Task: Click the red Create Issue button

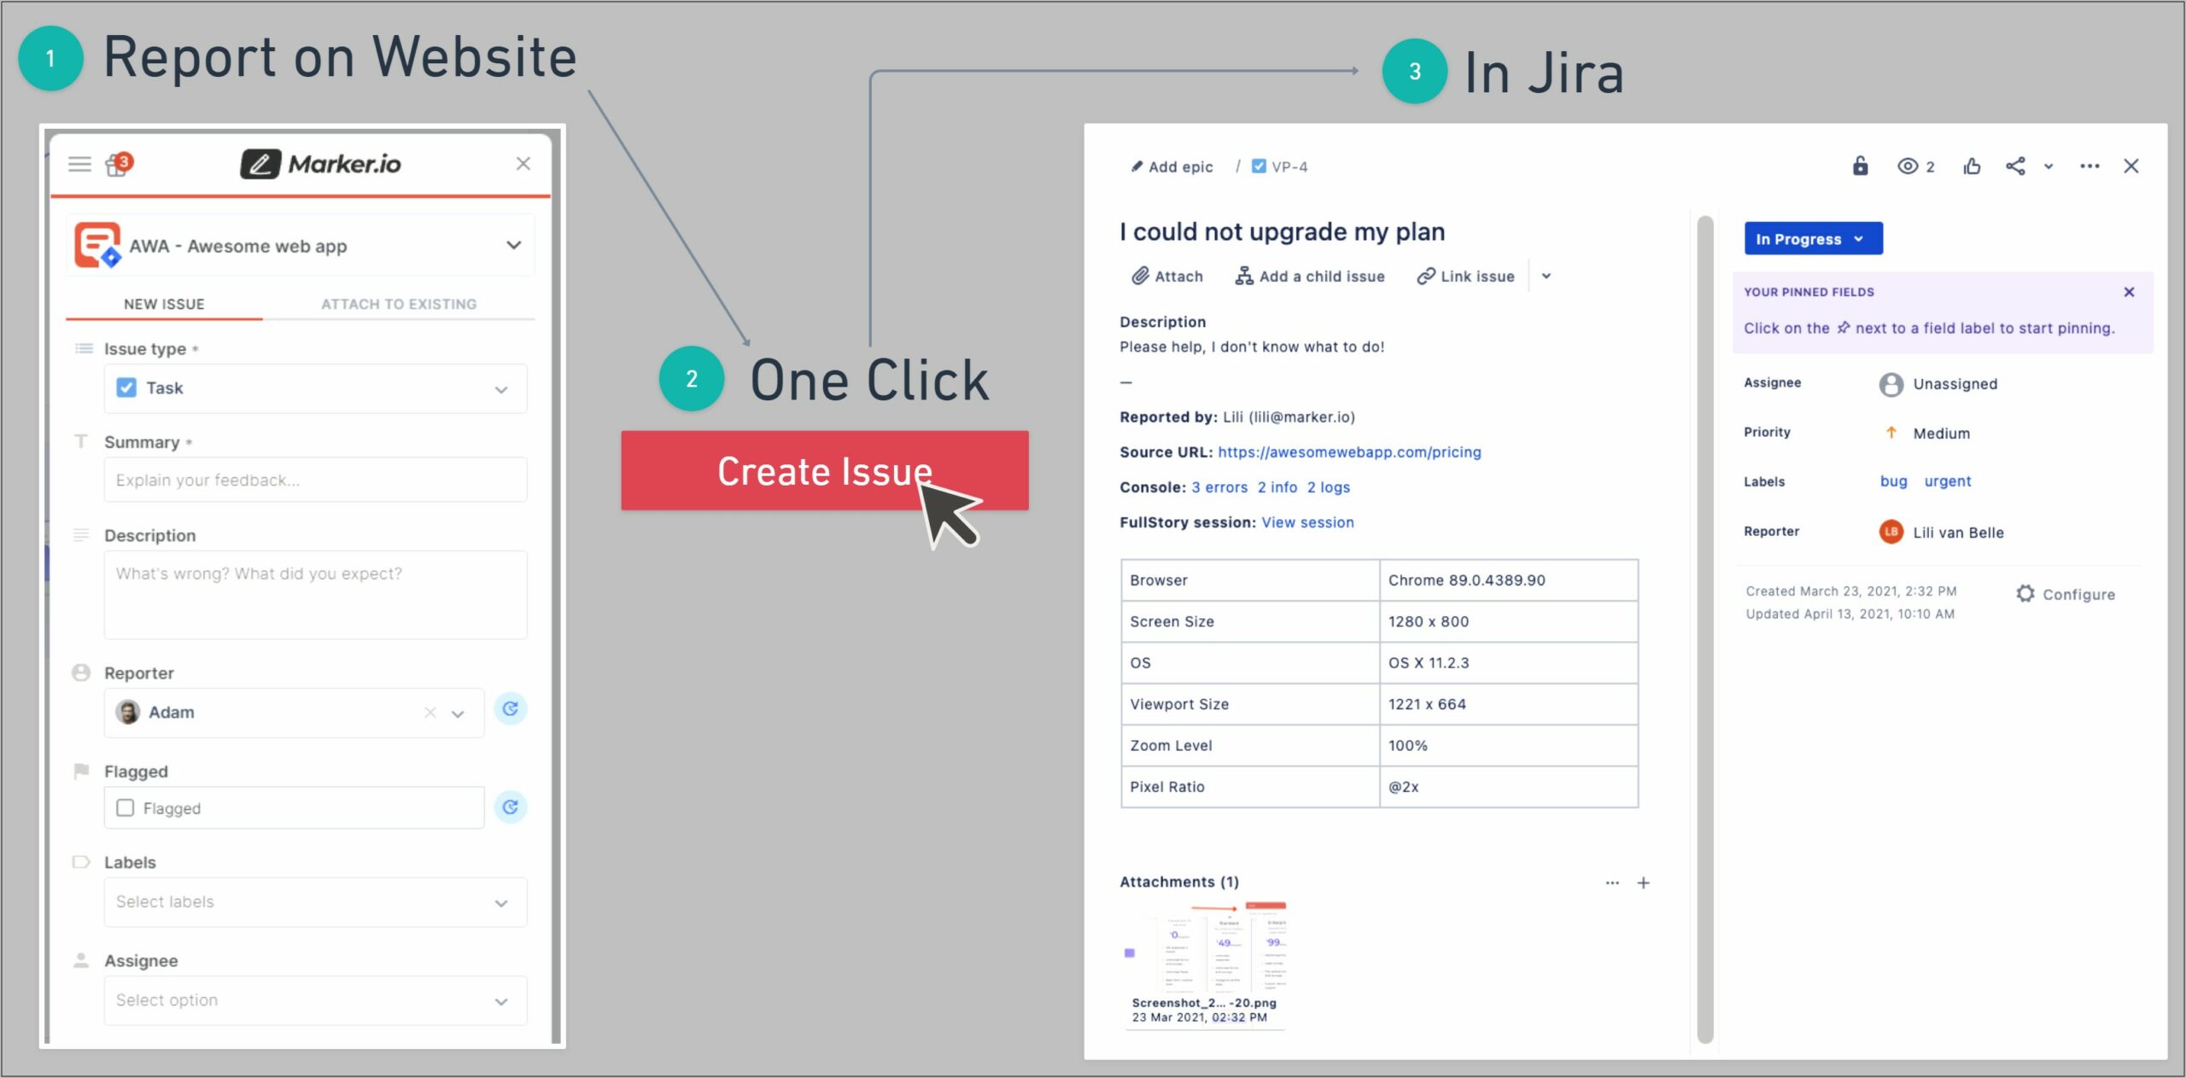Action: (825, 471)
